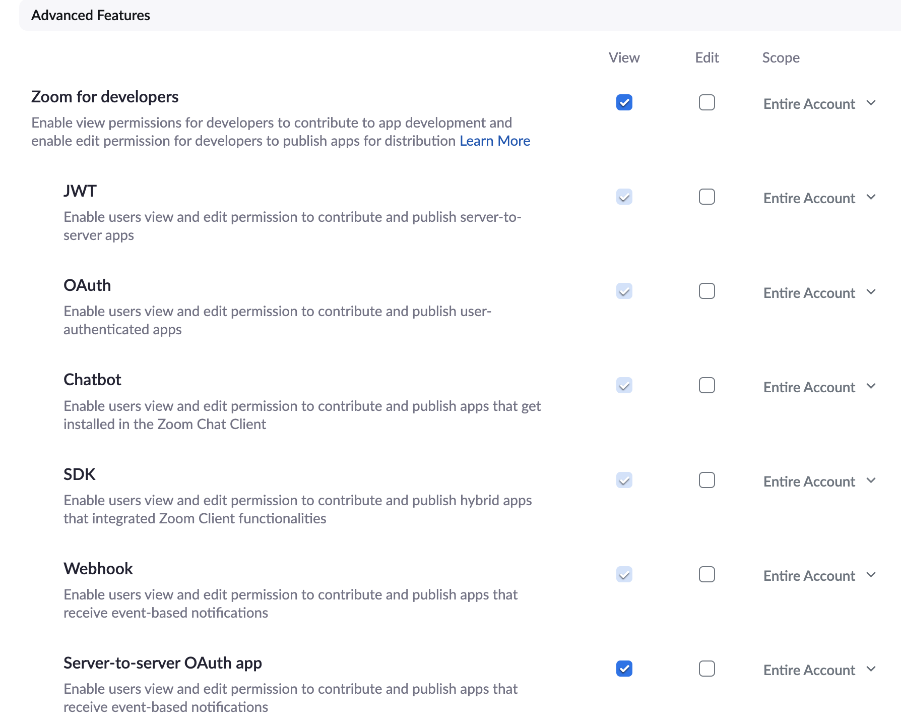Viewport: 901px width, 722px height.
Task: Click the SDK description about hybrid apps
Action: (298, 509)
